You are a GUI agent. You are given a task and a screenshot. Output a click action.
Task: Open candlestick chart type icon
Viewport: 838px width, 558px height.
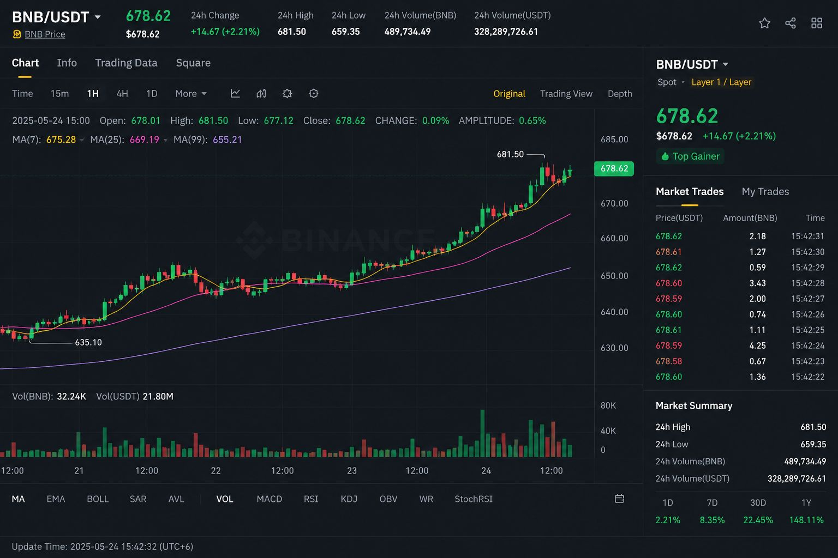(x=261, y=93)
